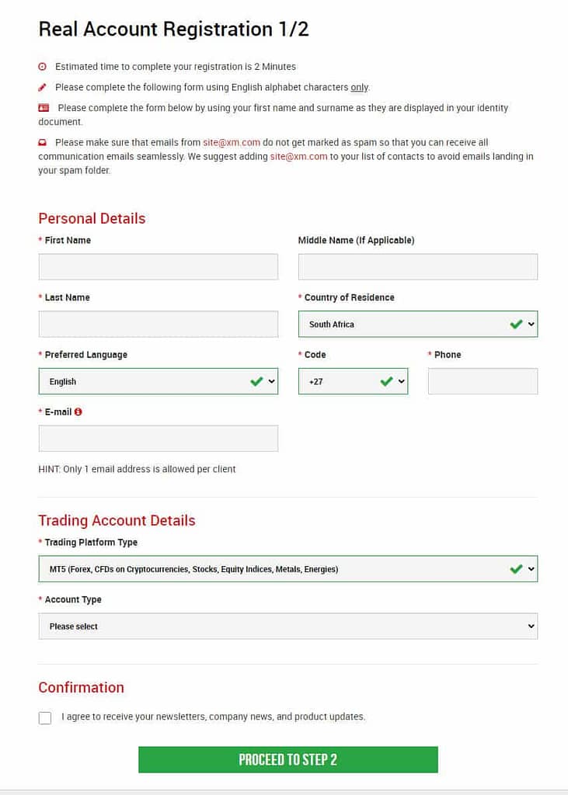
Task: Click the green checkmark on Trading Platform Type
Action: coord(517,568)
